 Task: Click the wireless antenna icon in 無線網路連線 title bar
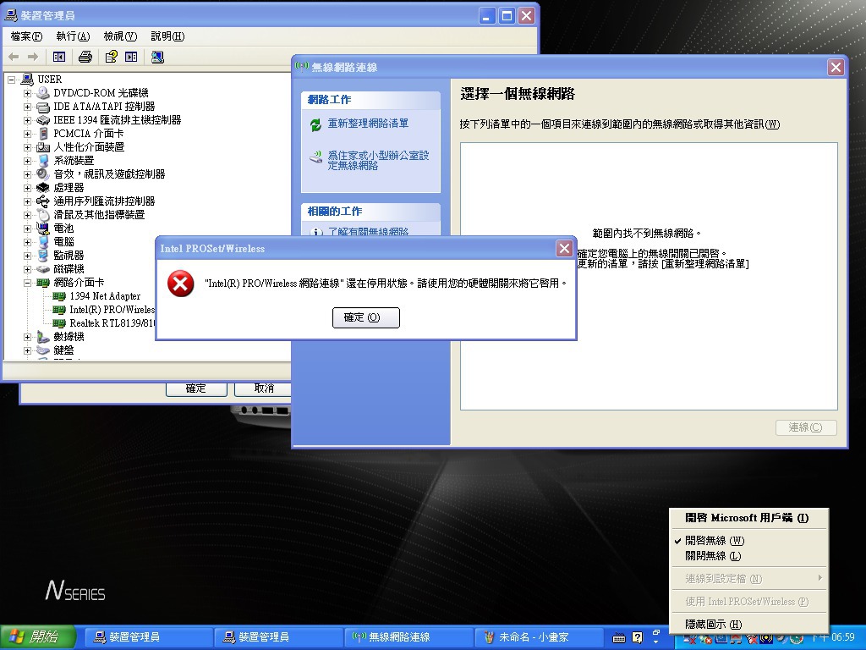coord(302,67)
